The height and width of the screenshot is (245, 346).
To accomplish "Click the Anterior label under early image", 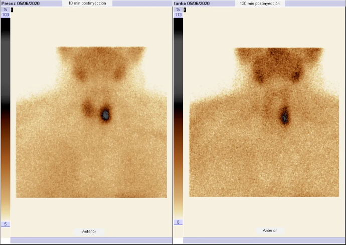I will coord(89,231).
